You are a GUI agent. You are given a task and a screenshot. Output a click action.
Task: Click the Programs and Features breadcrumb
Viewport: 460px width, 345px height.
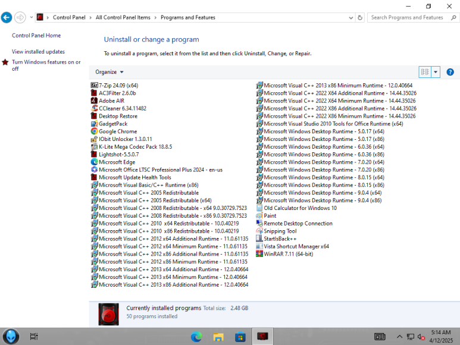pos(188,18)
